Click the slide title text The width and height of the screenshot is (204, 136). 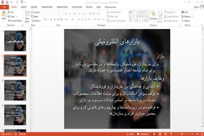tap(117, 42)
